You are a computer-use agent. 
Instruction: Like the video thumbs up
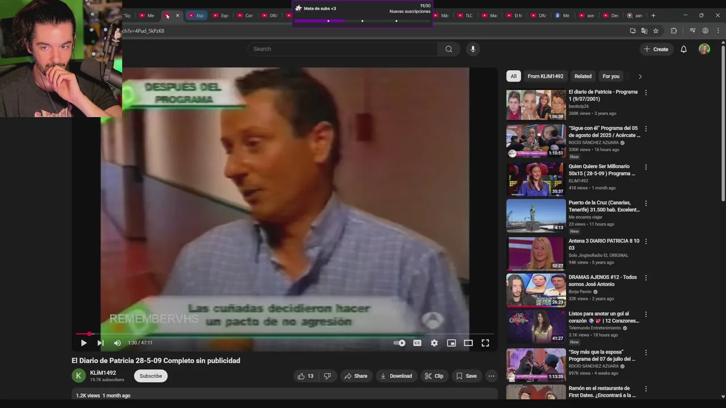306,376
